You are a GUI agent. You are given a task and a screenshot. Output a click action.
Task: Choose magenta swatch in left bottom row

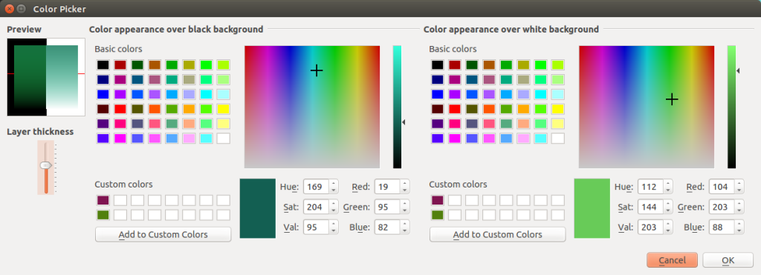(120, 139)
